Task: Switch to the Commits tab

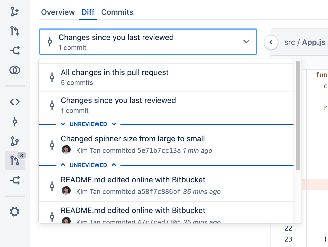Action: click(117, 12)
